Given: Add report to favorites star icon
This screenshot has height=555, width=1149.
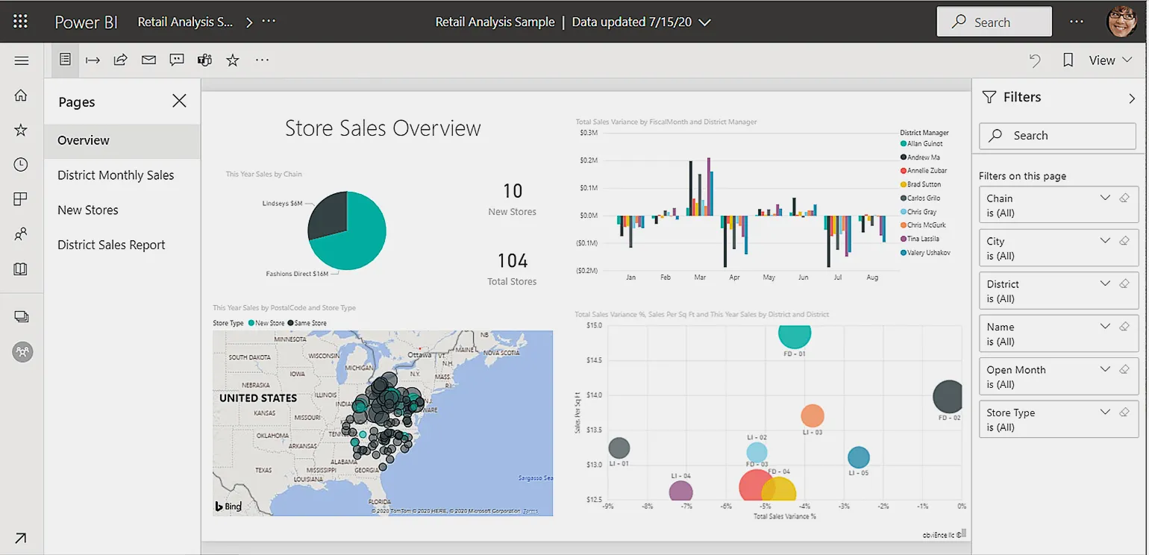Looking at the screenshot, I should 233,60.
